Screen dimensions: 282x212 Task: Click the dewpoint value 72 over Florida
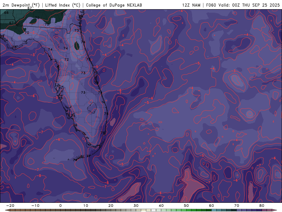[x=67, y=59]
